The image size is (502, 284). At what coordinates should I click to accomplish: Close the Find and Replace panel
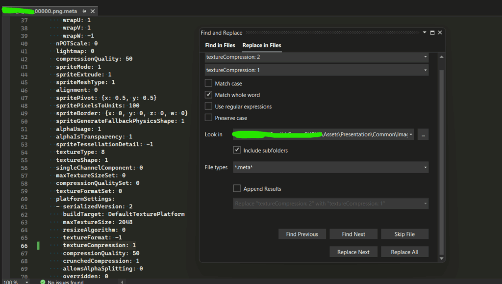tap(440, 33)
